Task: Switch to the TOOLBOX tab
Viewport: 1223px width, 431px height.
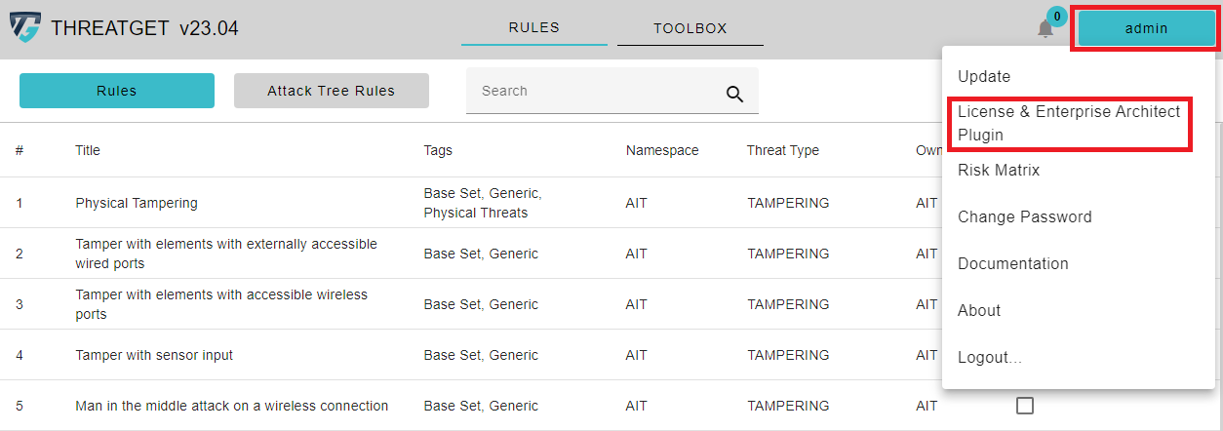Action: pos(690,28)
